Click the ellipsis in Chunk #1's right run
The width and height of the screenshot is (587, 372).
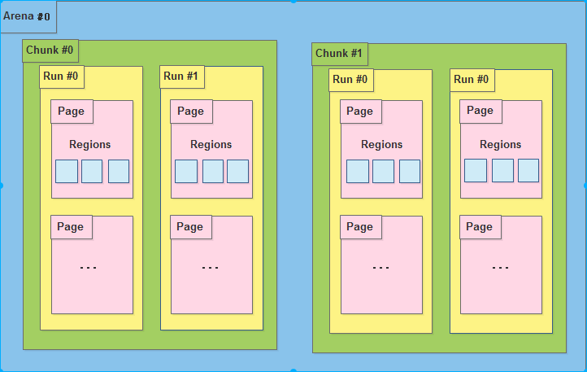tap(500, 268)
